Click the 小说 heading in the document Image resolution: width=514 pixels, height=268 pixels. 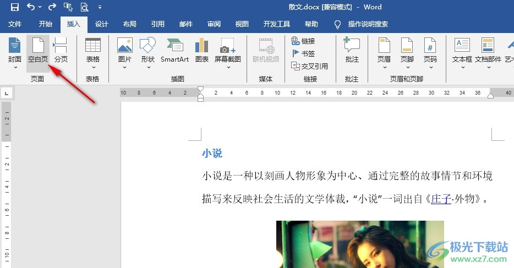212,153
